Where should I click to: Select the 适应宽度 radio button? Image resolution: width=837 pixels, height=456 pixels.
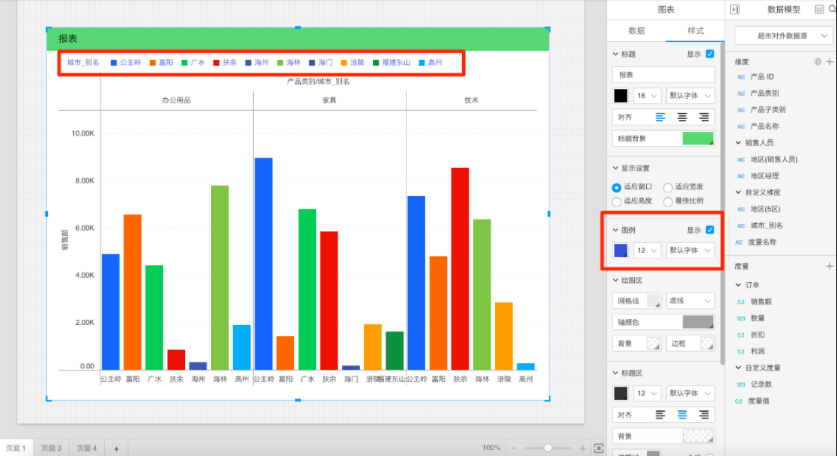pos(668,187)
